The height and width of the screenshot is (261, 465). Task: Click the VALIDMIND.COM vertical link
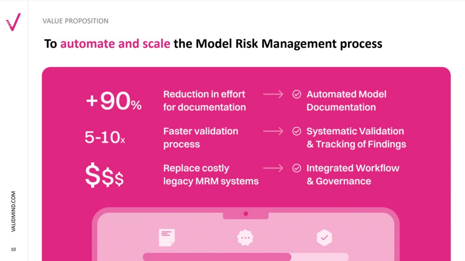[x=13, y=211]
